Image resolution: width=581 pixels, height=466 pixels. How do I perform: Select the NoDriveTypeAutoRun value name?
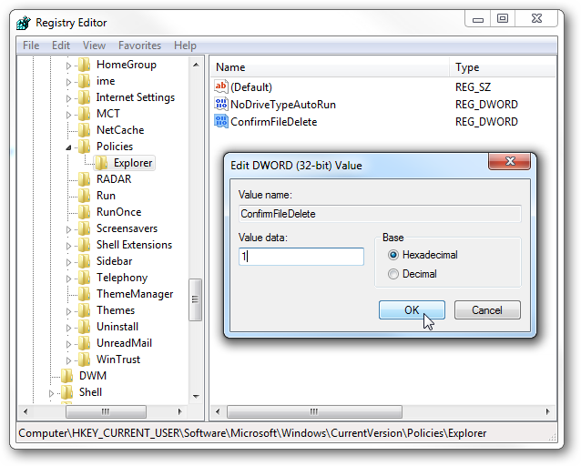(282, 105)
